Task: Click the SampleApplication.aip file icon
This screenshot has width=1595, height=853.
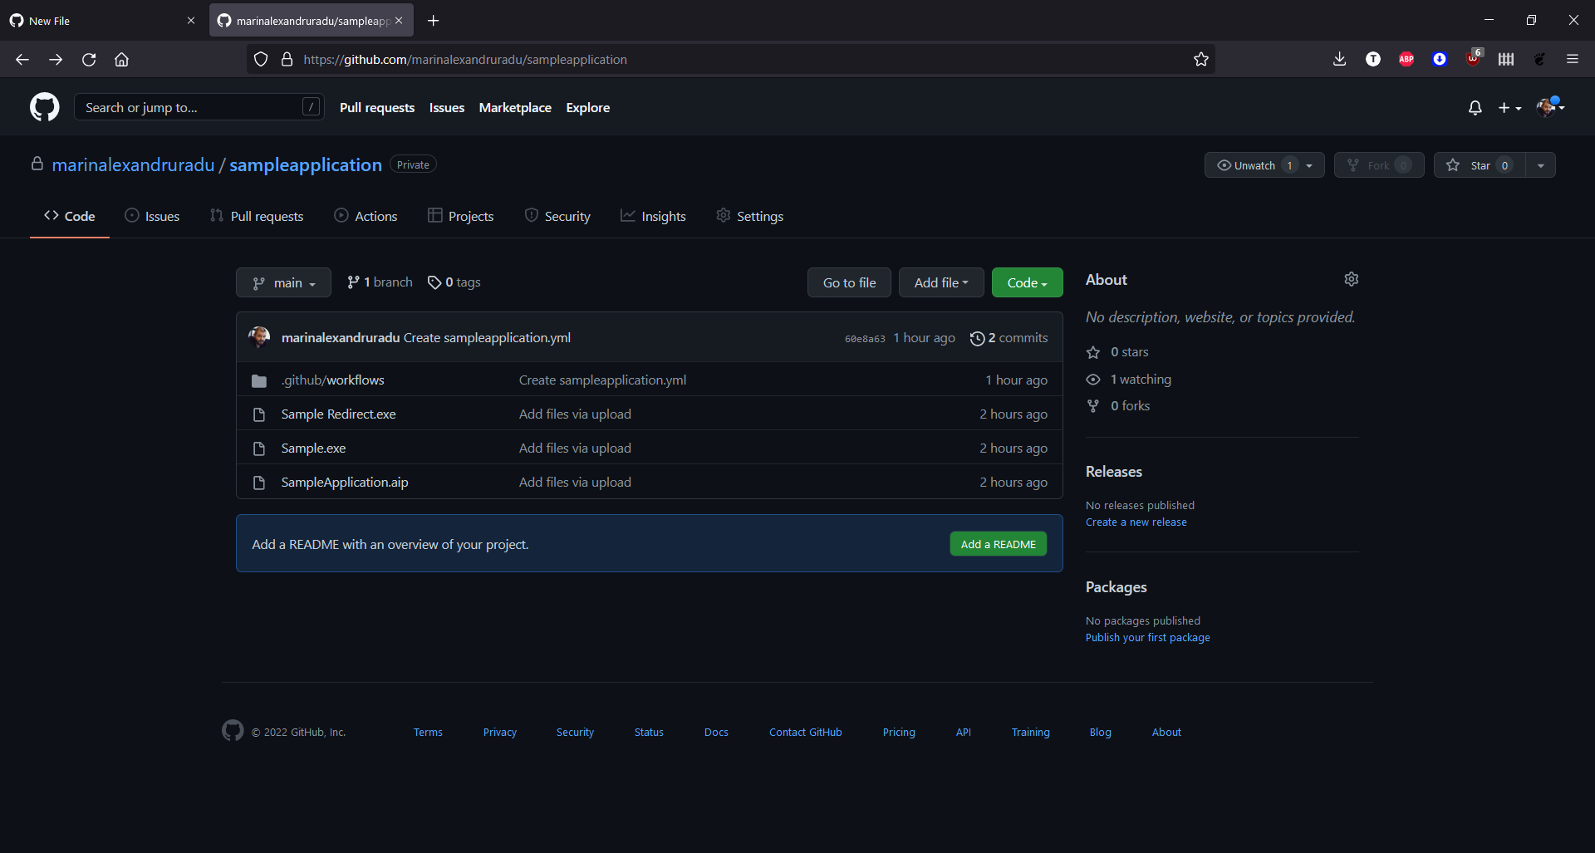Action: (x=259, y=483)
